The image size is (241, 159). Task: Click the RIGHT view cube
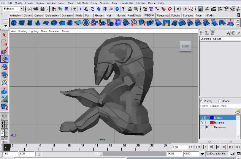pyautogui.click(x=185, y=46)
